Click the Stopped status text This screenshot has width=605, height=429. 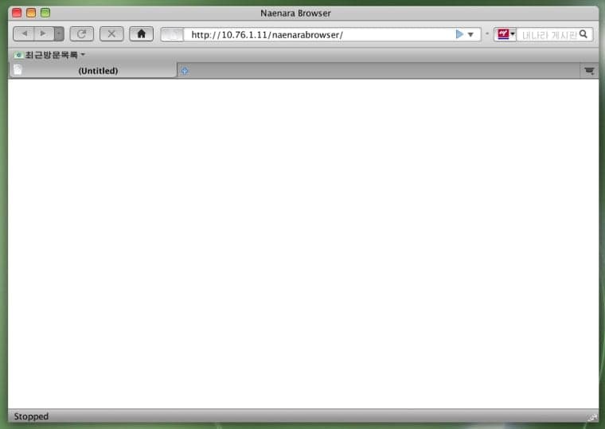pyautogui.click(x=31, y=416)
